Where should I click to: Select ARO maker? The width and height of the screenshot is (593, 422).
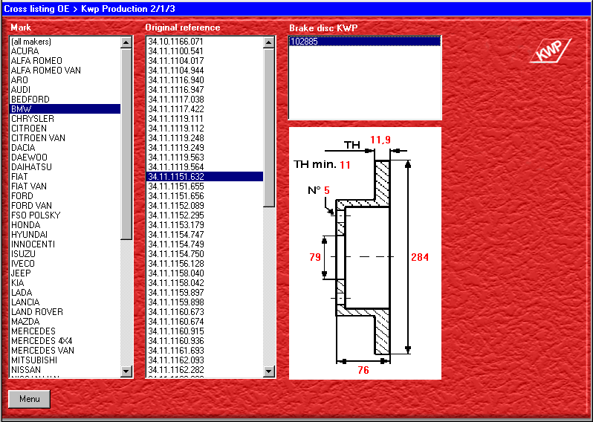coord(65,80)
